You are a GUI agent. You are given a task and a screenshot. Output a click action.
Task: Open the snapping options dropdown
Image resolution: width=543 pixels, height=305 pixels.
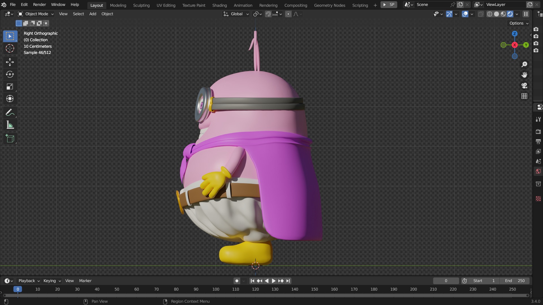[x=278, y=14]
